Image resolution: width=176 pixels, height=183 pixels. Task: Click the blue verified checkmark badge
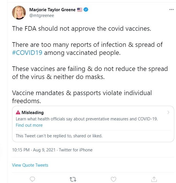pos(86,10)
